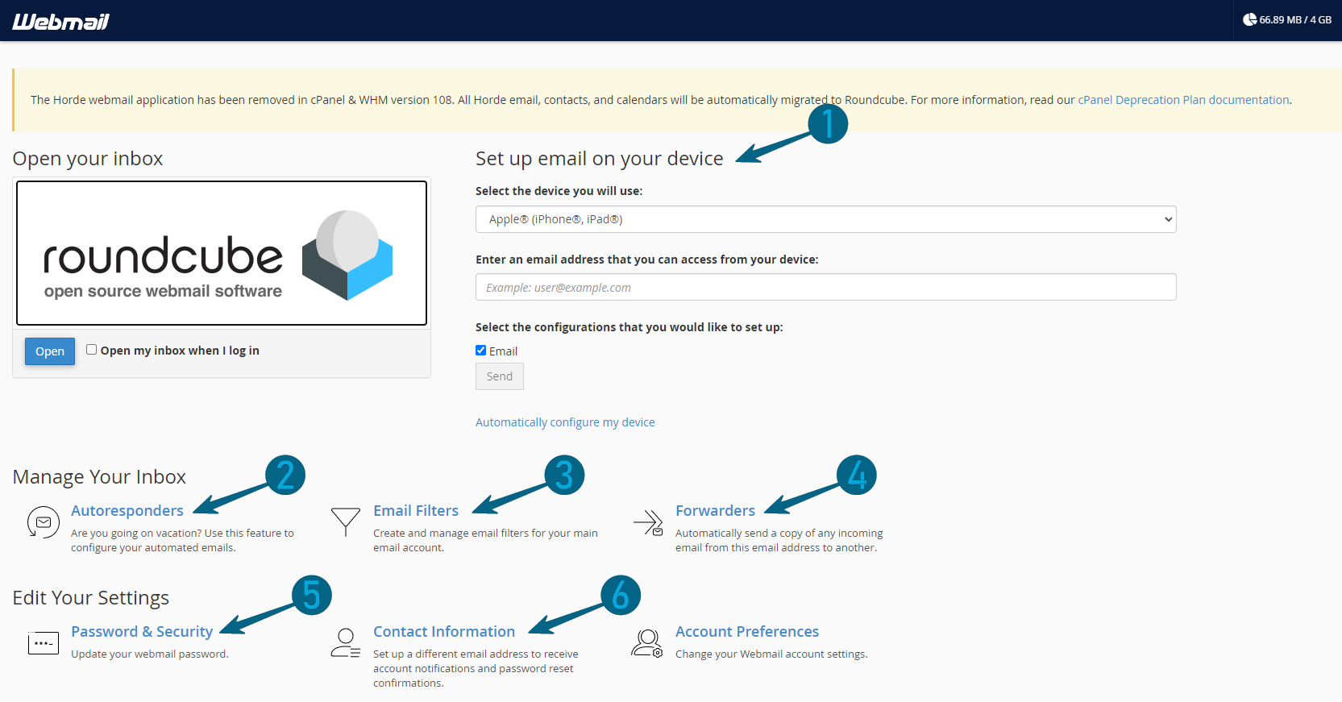Click the Autoresponders envelope icon
Screen dimensions: 1342x702
click(44, 522)
